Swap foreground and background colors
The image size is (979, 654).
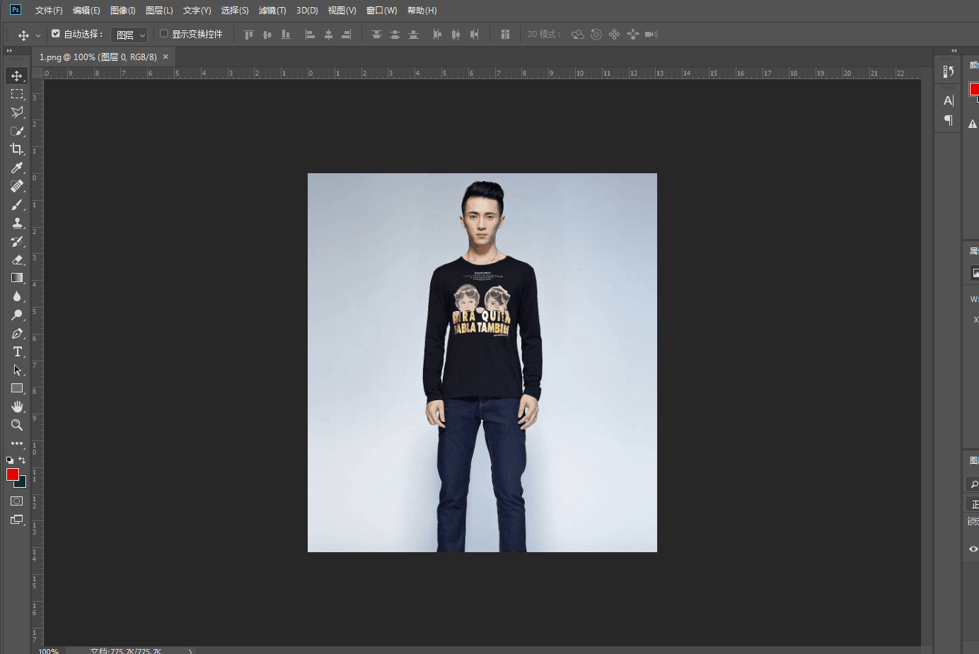tap(22, 460)
